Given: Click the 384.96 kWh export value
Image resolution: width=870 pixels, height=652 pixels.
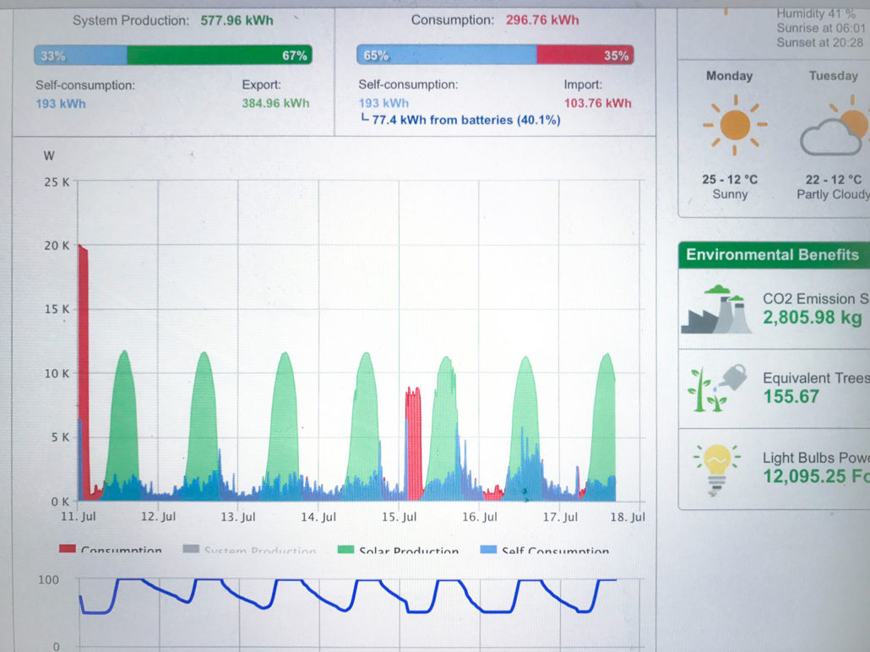Looking at the screenshot, I should point(275,103).
